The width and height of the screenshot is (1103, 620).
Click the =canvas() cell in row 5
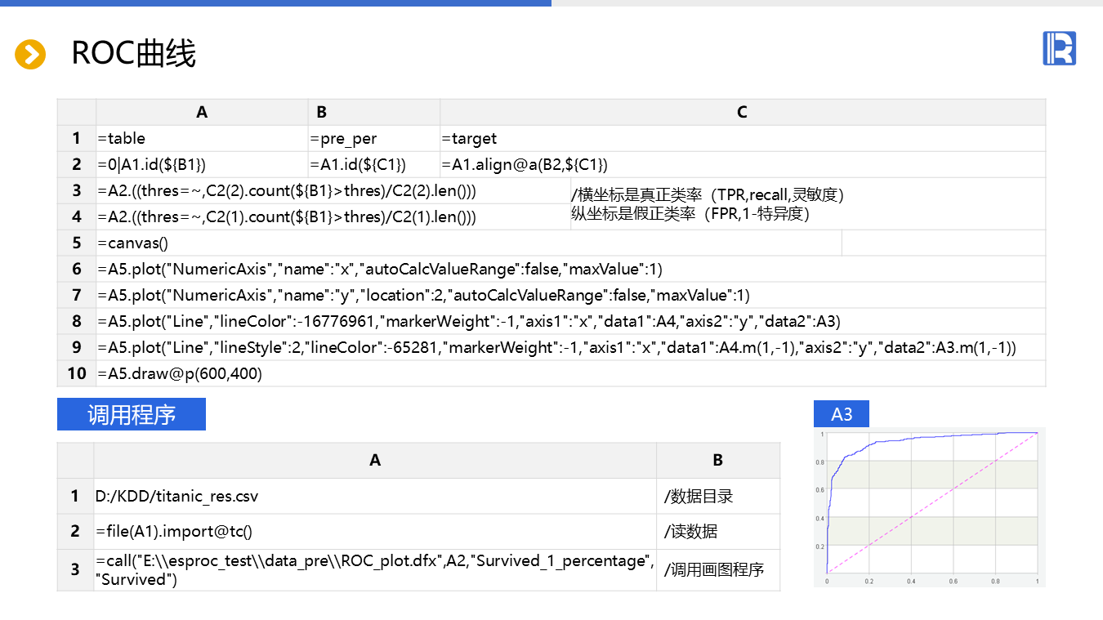(x=468, y=243)
